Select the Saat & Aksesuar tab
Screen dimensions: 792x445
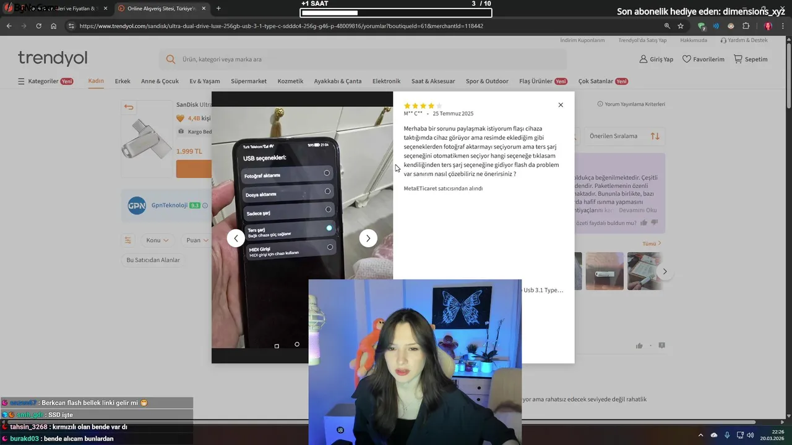[x=433, y=81]
